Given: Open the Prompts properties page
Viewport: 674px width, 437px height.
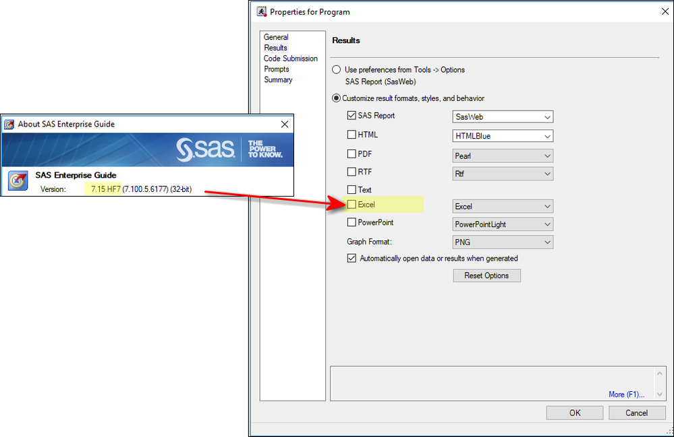Looking at the screenshot, I should coord(277,69).
